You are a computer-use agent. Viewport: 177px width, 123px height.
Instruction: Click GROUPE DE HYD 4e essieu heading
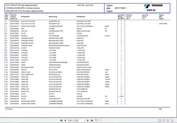pos(24,11)
